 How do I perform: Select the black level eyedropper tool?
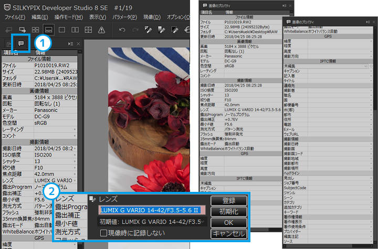(x=174, y=30)
